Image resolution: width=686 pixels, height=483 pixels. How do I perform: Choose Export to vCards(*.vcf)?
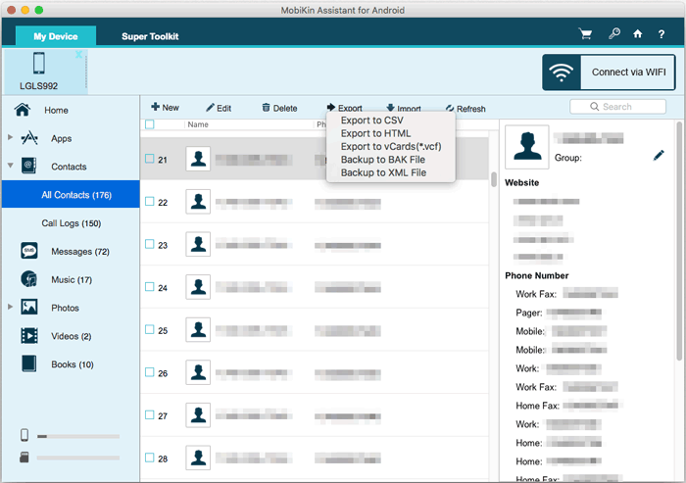point(391,147)
